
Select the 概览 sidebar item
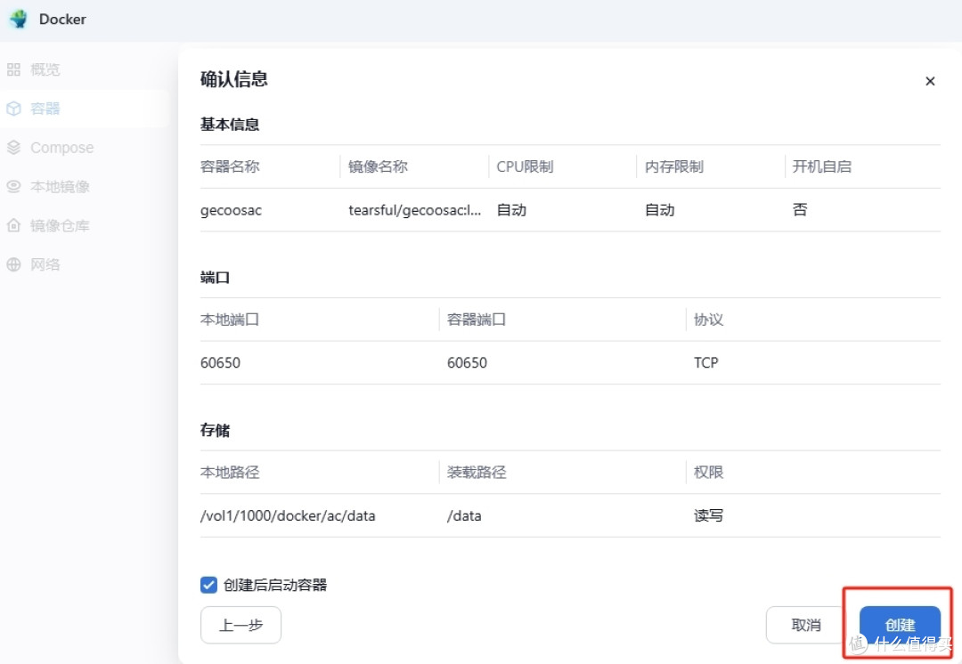click(45, 69)
